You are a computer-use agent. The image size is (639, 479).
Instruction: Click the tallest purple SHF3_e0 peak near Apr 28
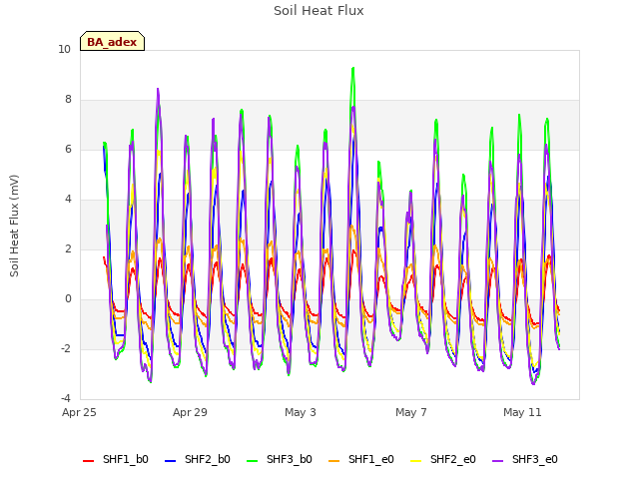pos(158,90)
